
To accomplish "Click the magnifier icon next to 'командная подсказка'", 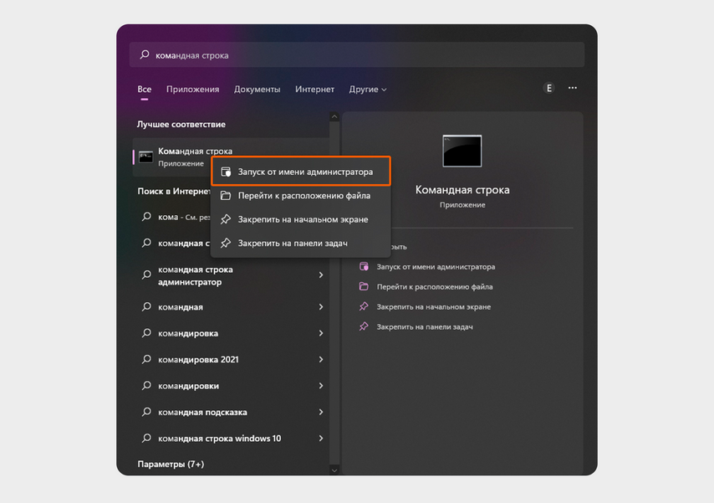I will (146, 411).
